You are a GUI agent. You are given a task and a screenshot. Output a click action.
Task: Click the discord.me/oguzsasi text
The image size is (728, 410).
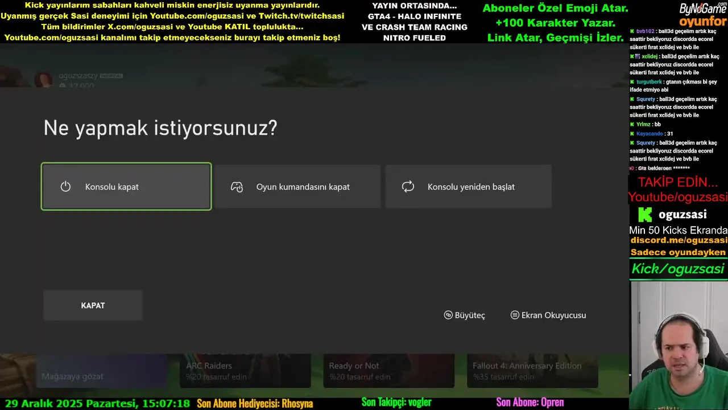[679, 240]
